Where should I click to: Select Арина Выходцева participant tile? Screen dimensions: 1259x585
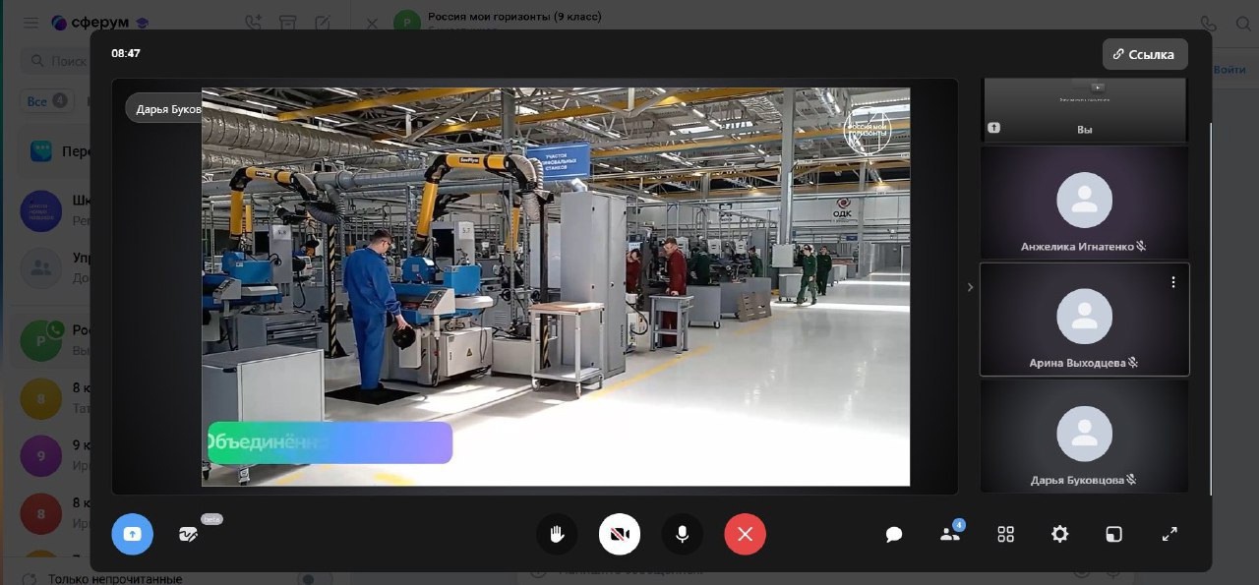1084,320
